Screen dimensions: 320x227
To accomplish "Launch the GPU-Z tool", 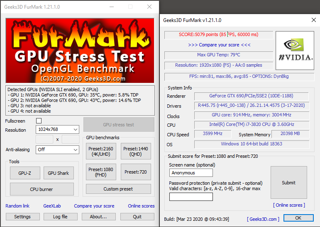I will [25, 173].
